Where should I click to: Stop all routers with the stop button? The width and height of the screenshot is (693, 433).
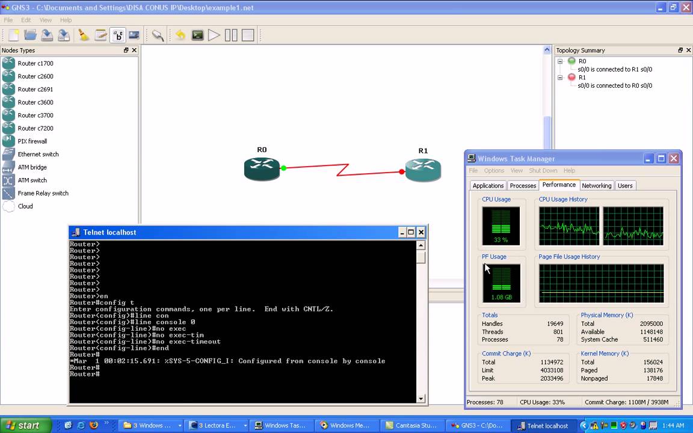pos(248,35)
